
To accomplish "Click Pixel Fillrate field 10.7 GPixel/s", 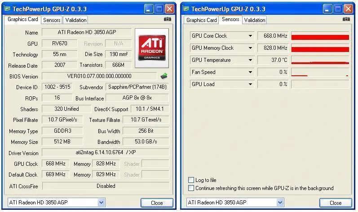I will coord(62,120).
